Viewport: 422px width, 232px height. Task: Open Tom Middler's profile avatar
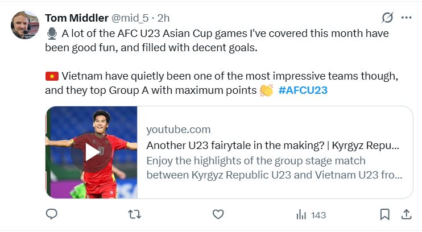25,26
